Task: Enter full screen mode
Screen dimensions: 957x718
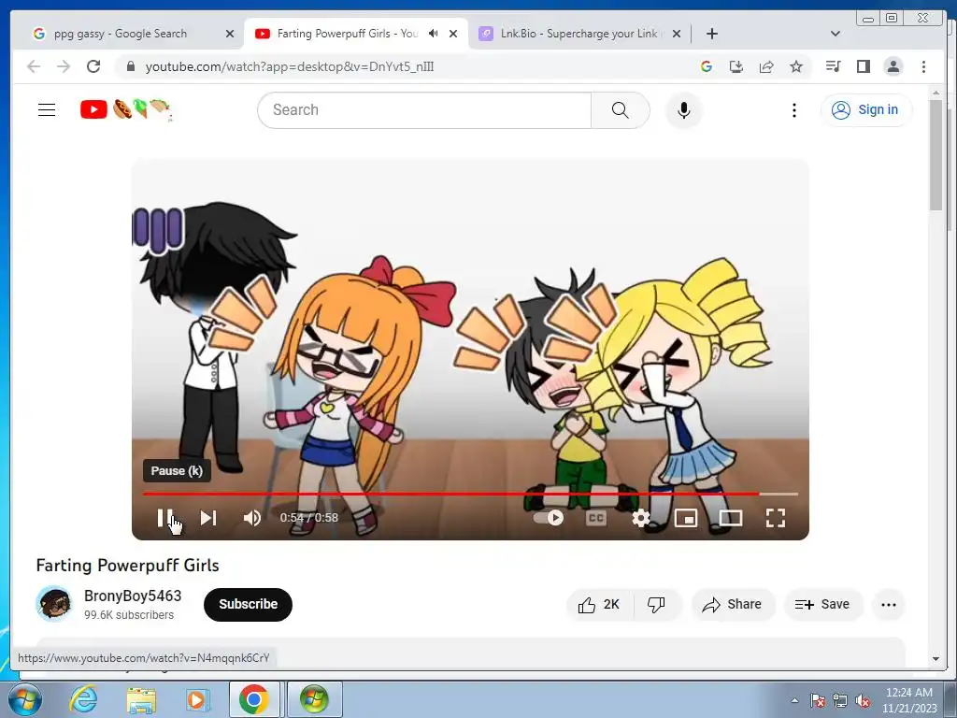Action: [x=775, y=518]
